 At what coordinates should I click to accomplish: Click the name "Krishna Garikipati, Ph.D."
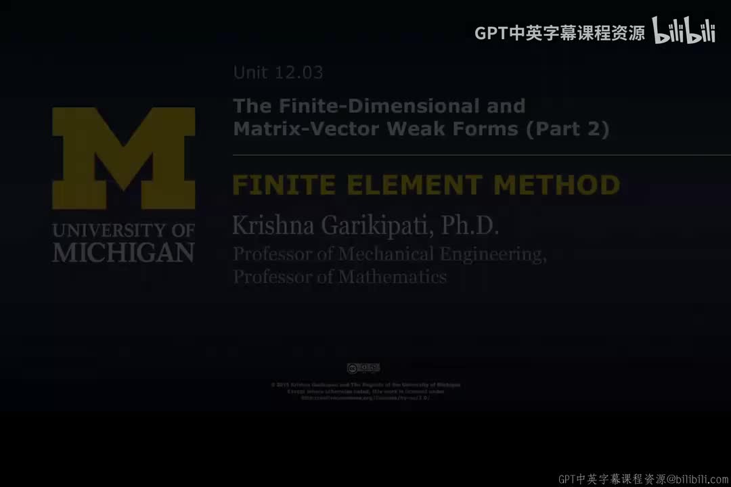tap(365, 225)
